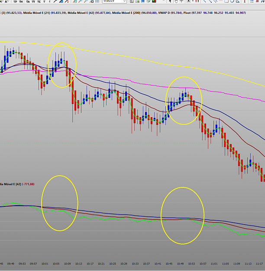Screen dimensions: 265x271
Task: Click the Média Móvel E [21] legend label
Action: coord(37,13)
